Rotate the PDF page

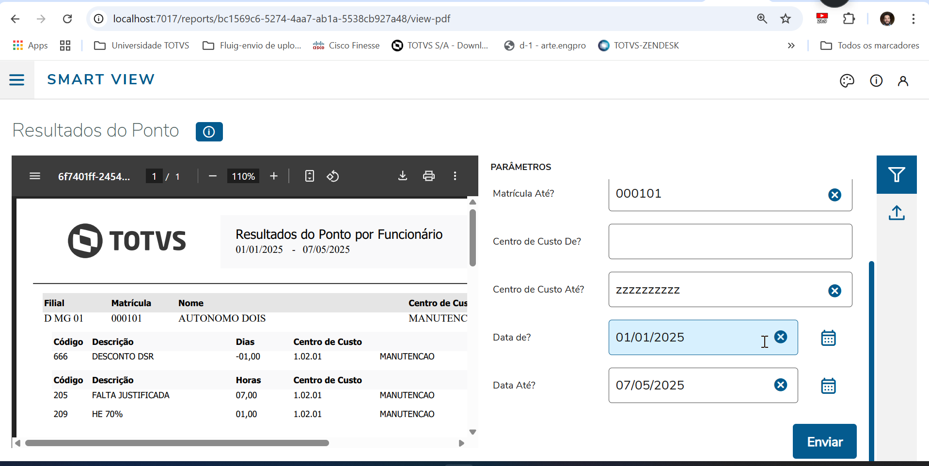pyautogui.click(x=333, y=176)
